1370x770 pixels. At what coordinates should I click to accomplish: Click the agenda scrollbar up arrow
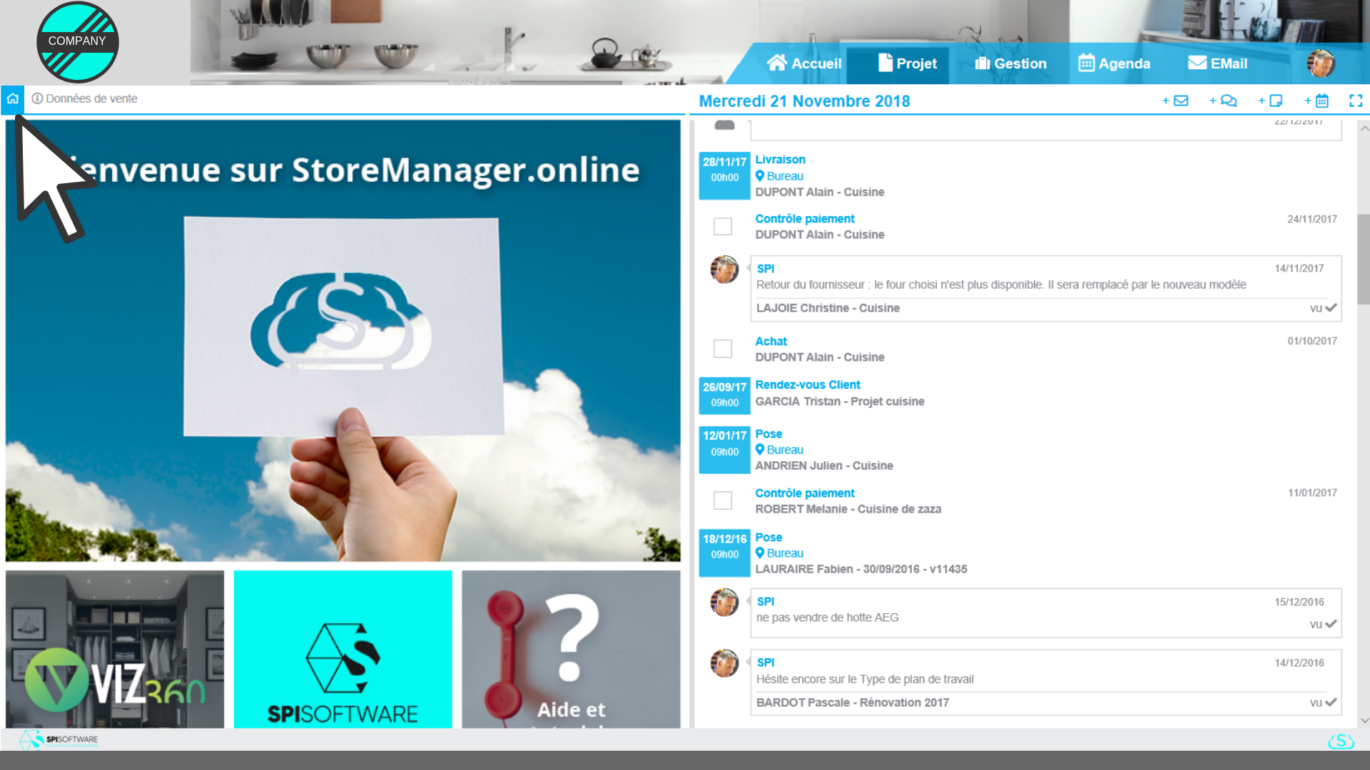tap(1364, 129)
